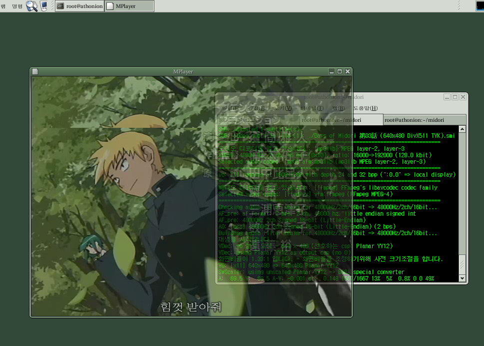The image size is (484, 346).
Task: Open the magnifying glass search tool in panel
Action: click(31, 6)
